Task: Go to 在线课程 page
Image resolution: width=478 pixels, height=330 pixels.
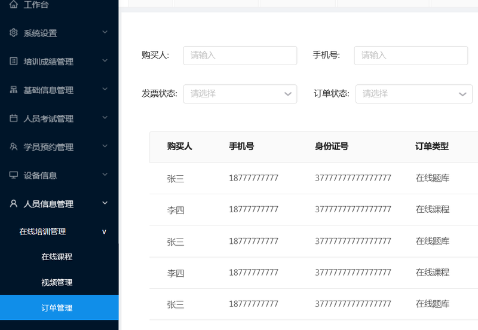Action: [57, 257]
